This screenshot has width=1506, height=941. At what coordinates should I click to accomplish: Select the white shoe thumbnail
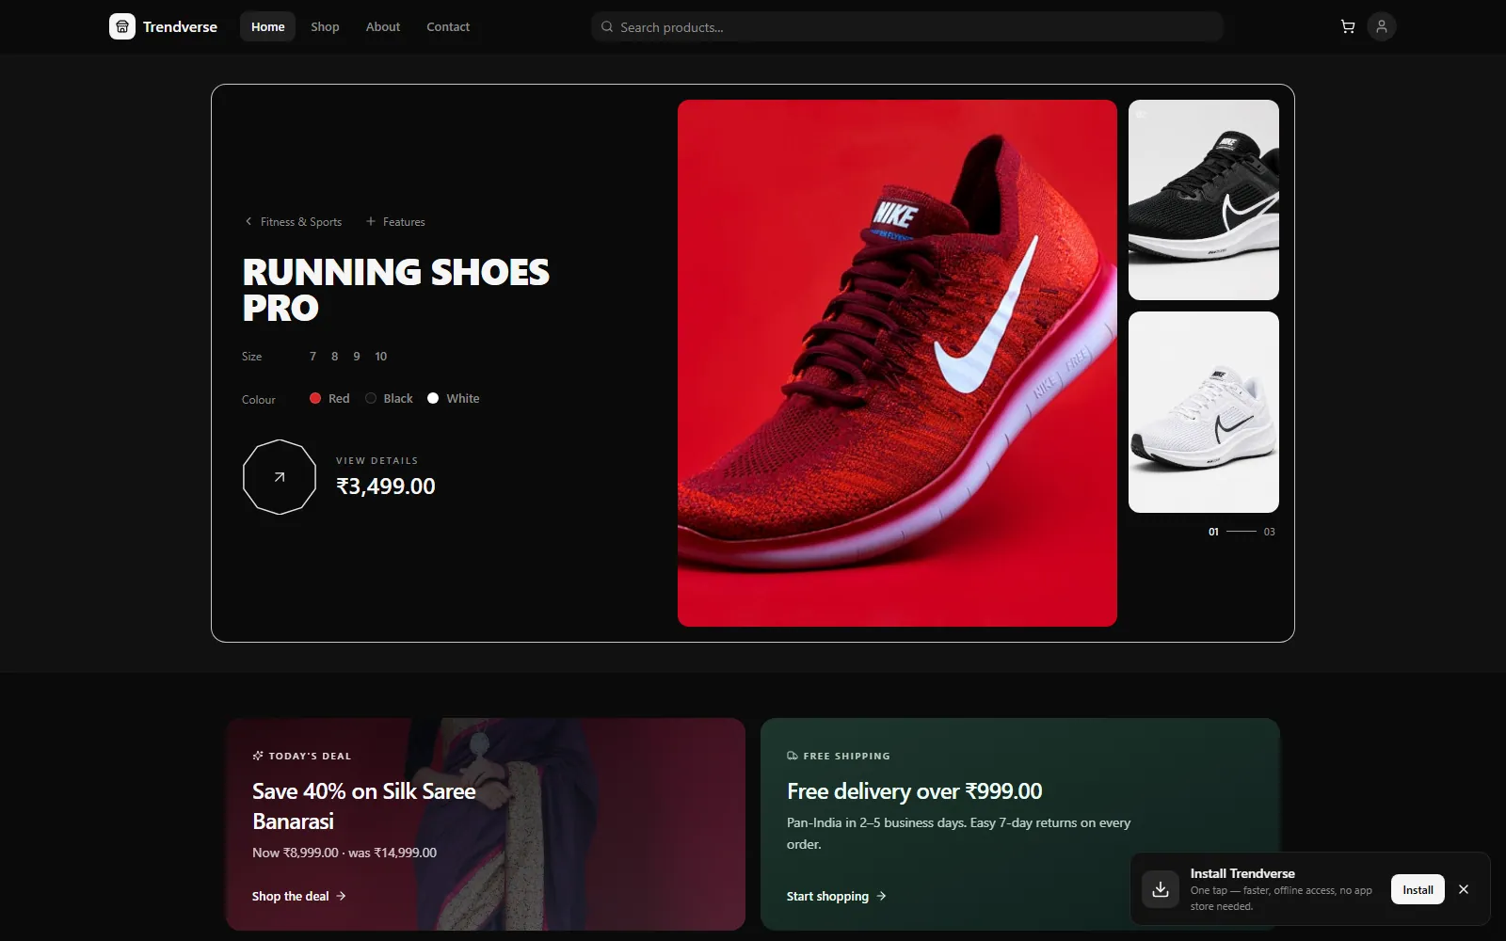tap(1204, 412)
